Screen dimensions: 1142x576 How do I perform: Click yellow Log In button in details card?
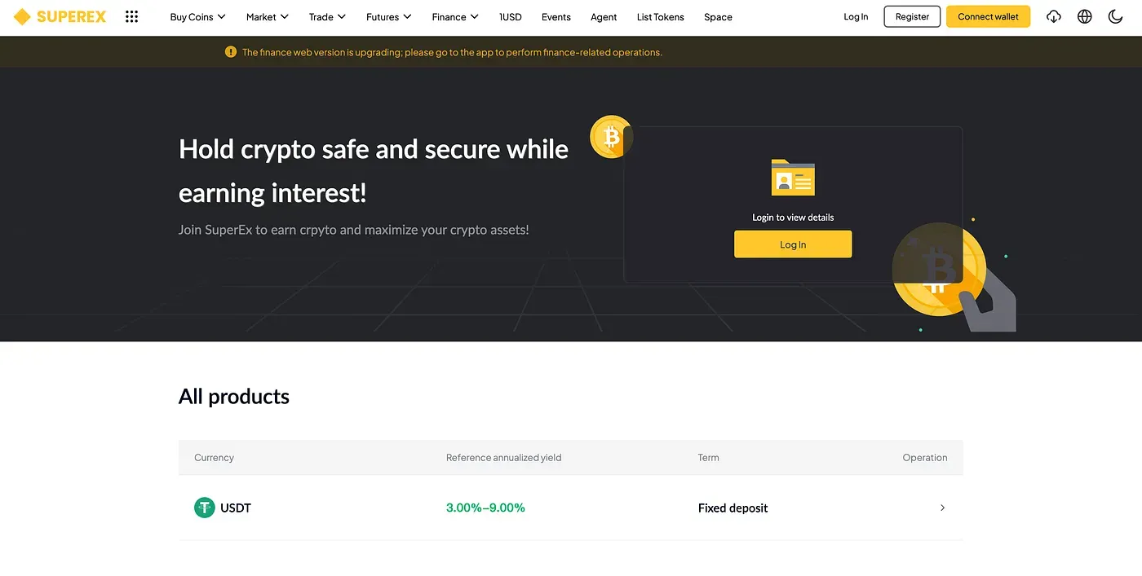pyautogui.click(x=793, y=244)
